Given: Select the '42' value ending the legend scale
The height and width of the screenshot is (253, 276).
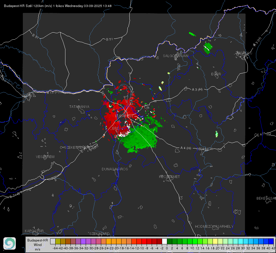Looking at the screenshot, I should pos(273,248).
